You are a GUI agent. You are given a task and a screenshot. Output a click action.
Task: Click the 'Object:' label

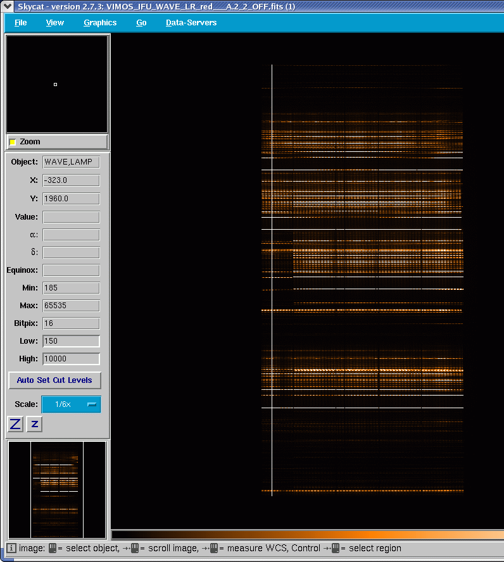tap(24, 162)
